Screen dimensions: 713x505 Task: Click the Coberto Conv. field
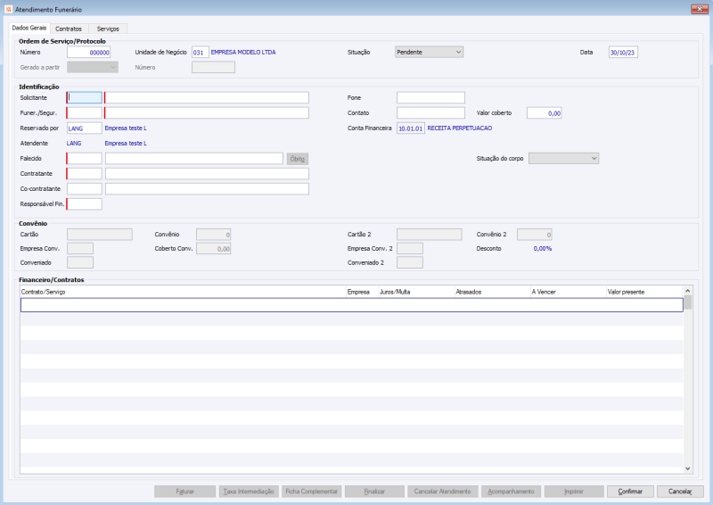tap(214, 249)
